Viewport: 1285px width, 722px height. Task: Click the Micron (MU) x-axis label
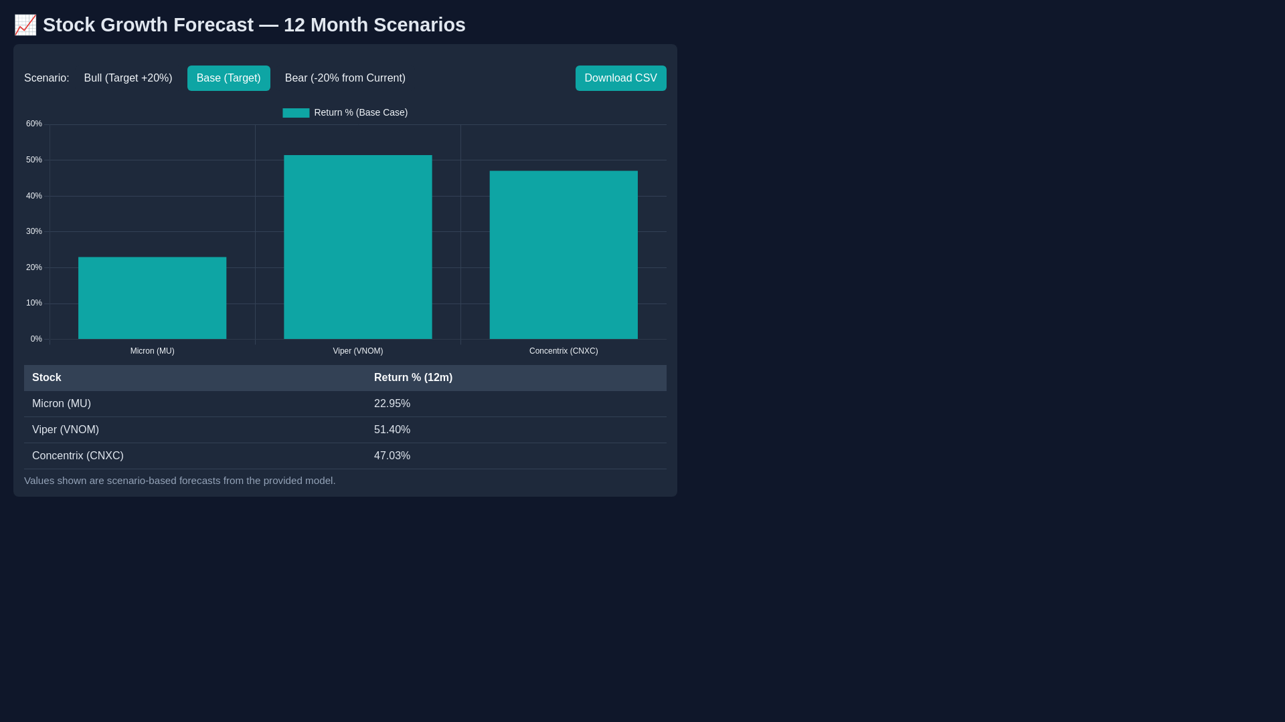click(x=153, y=351)
